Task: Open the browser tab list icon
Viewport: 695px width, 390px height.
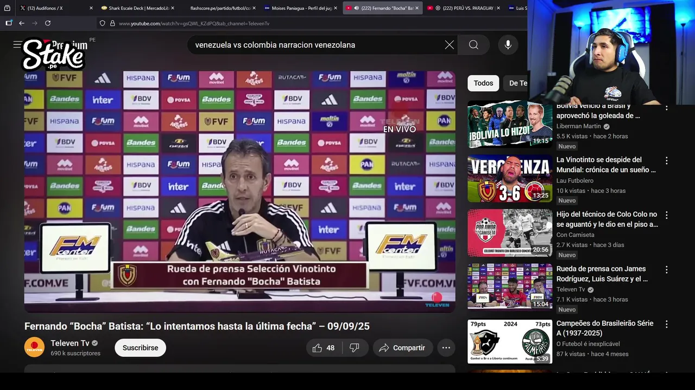Action: tap(7, 8)
